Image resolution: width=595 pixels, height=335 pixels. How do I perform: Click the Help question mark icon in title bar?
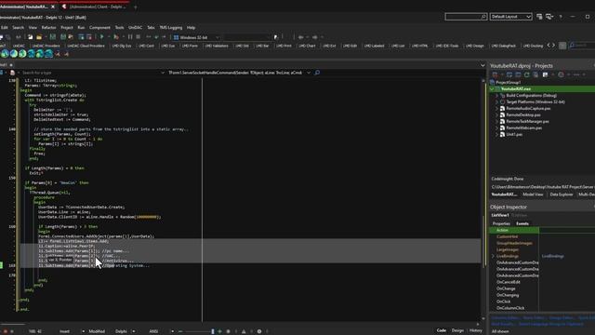tap(561, 17)
